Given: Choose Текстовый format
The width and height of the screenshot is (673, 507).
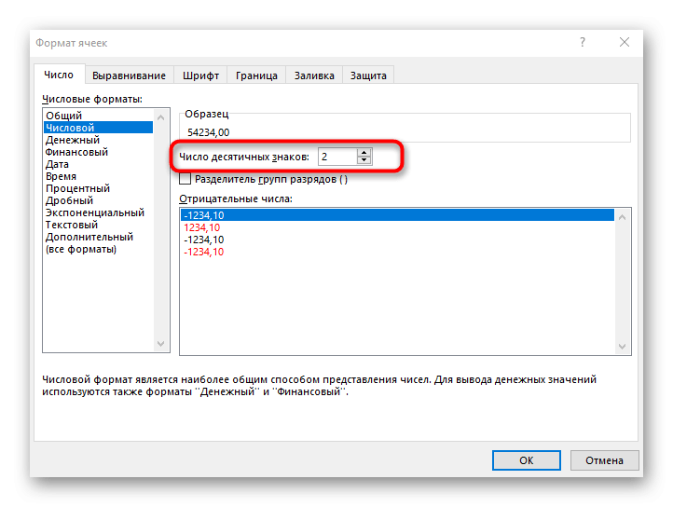Looking at the screenshot, I should pyautogui.click(x=98, y=225).
